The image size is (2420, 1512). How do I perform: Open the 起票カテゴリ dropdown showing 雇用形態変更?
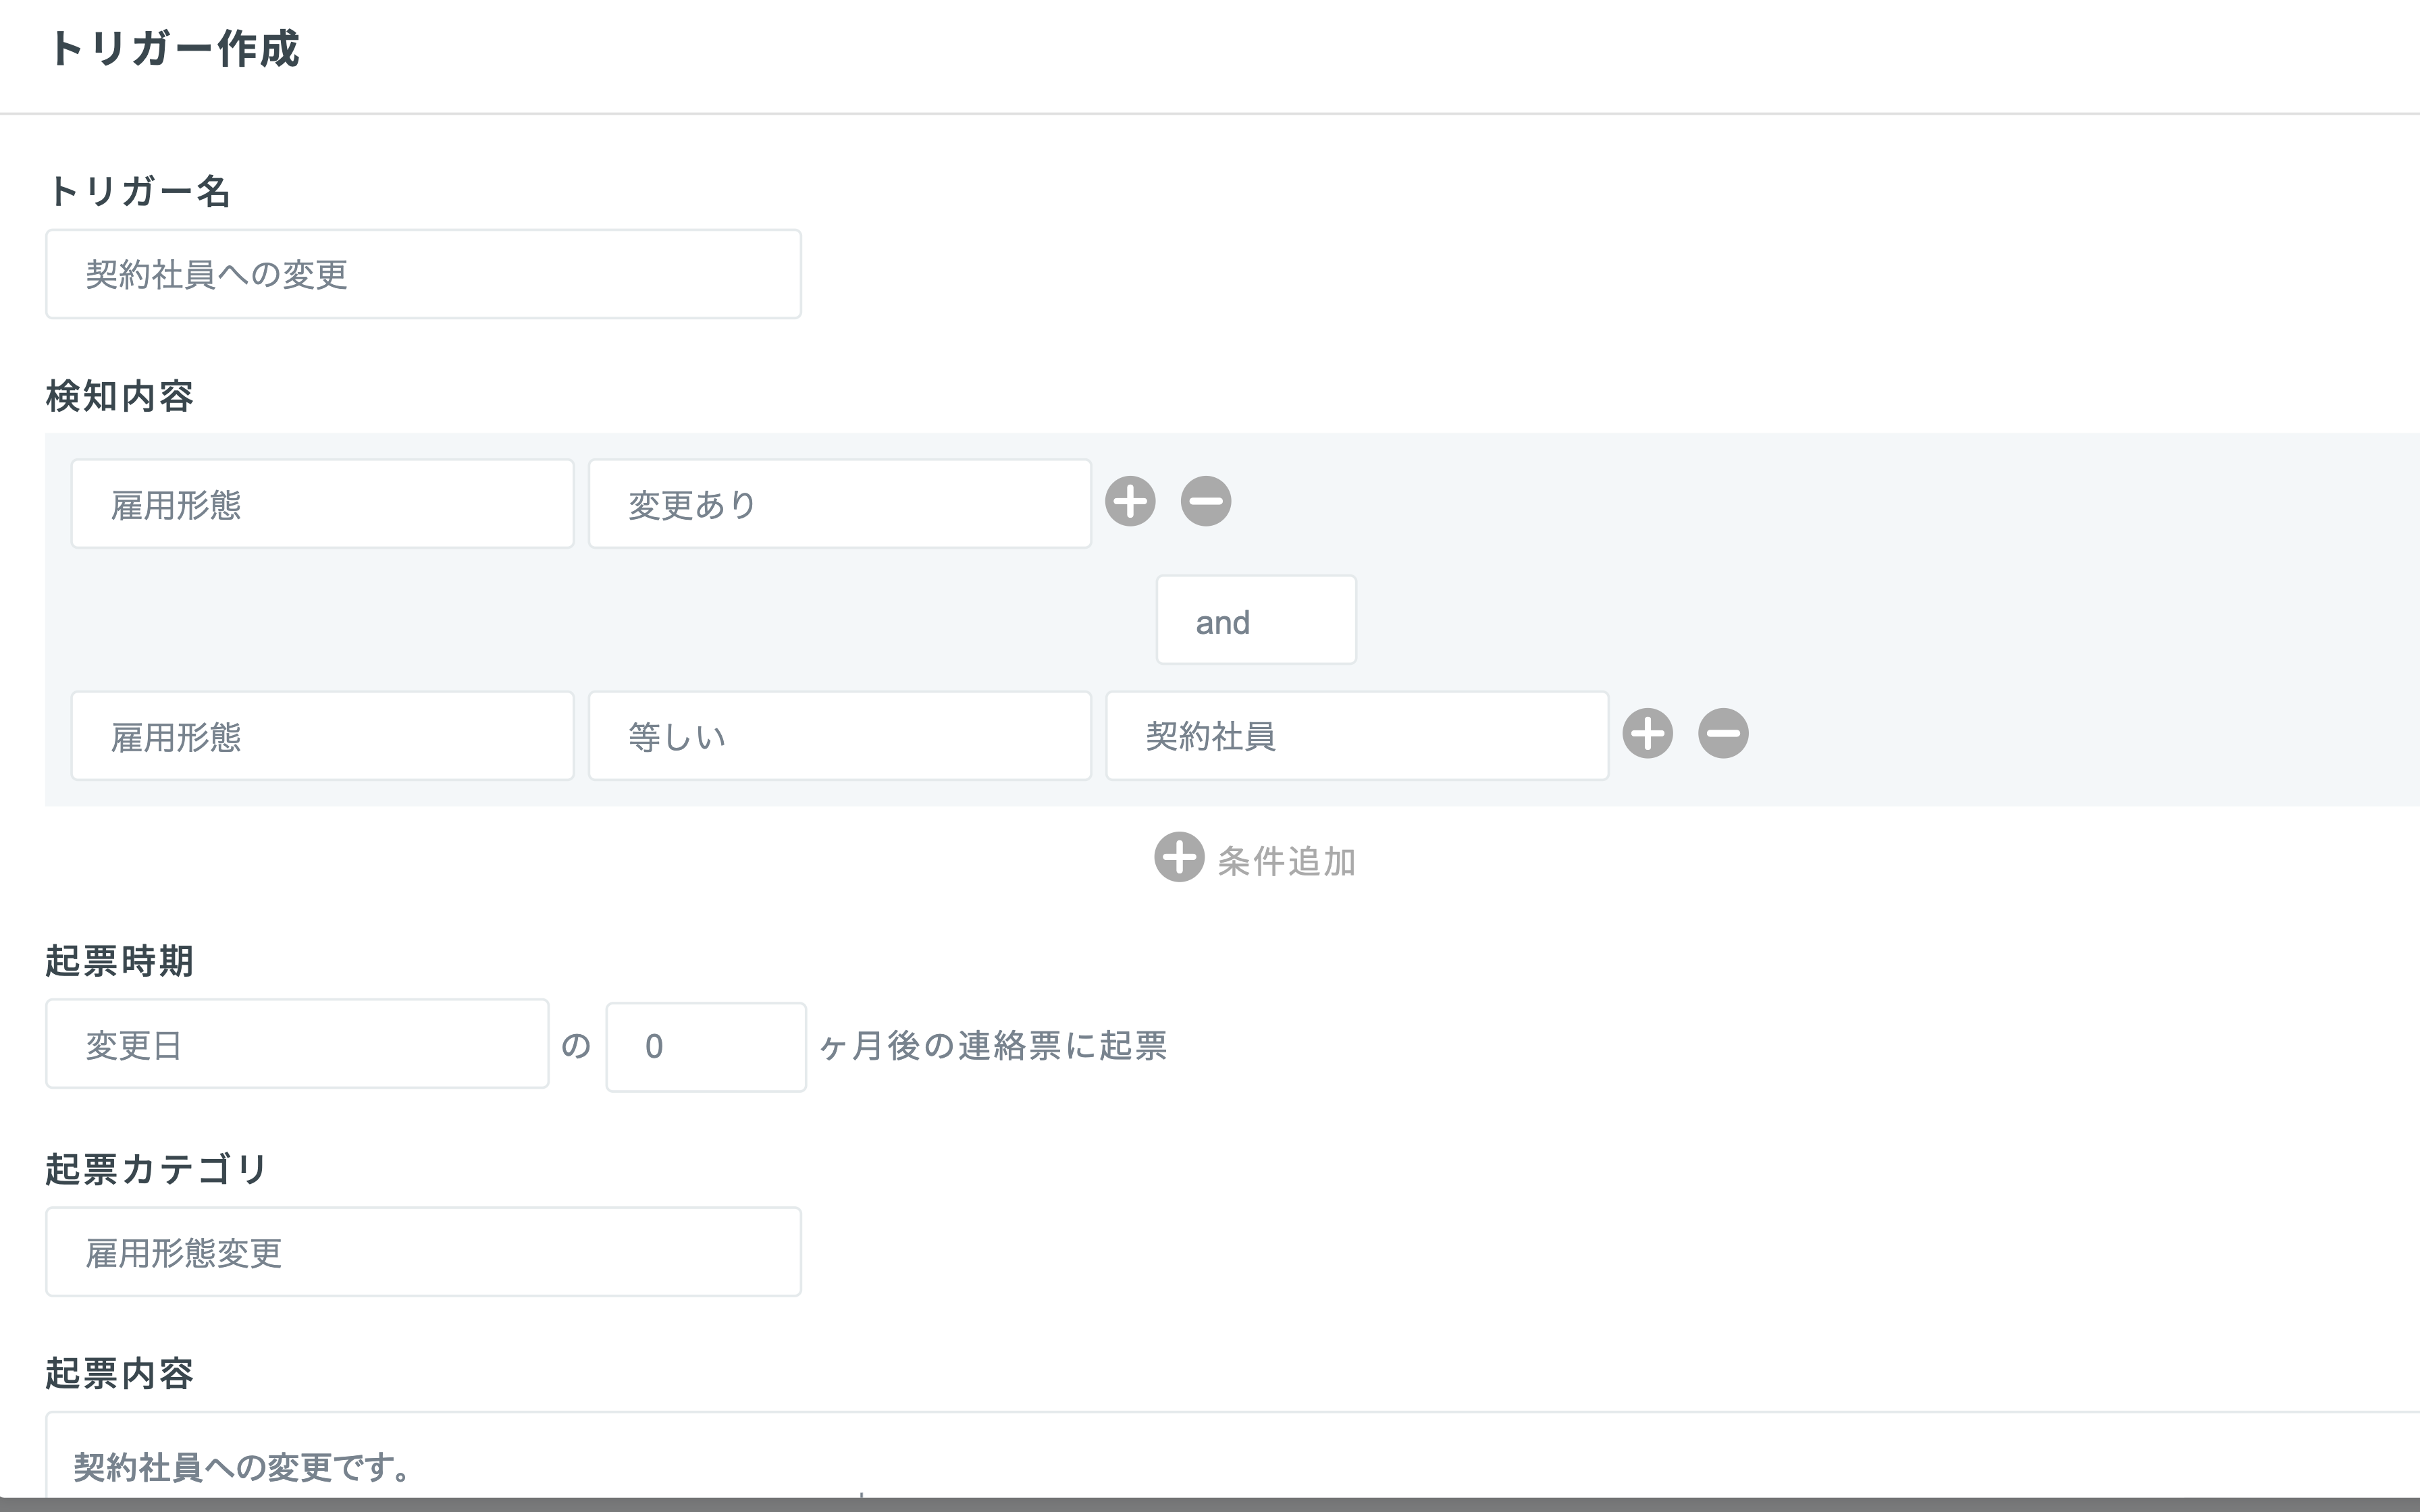tap(423, 1252)
